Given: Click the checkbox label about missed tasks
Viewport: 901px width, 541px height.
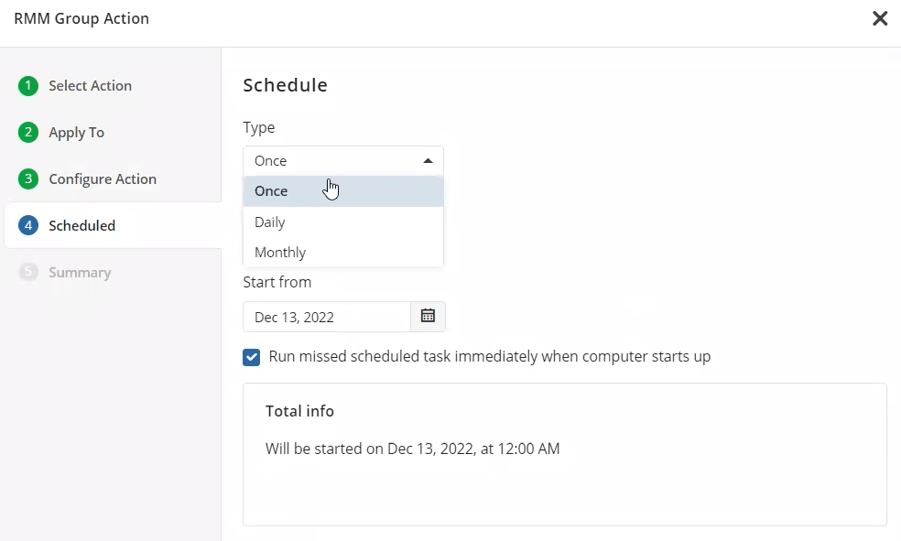Looking at the screenshot, I should [x=489, y=357].
